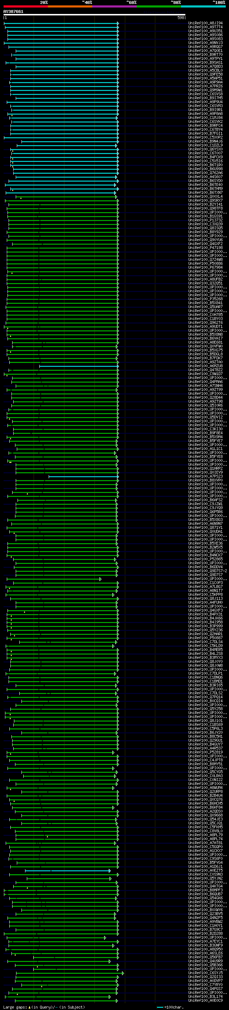Open hit UniRef100_B3MYX3

[205, 657]
